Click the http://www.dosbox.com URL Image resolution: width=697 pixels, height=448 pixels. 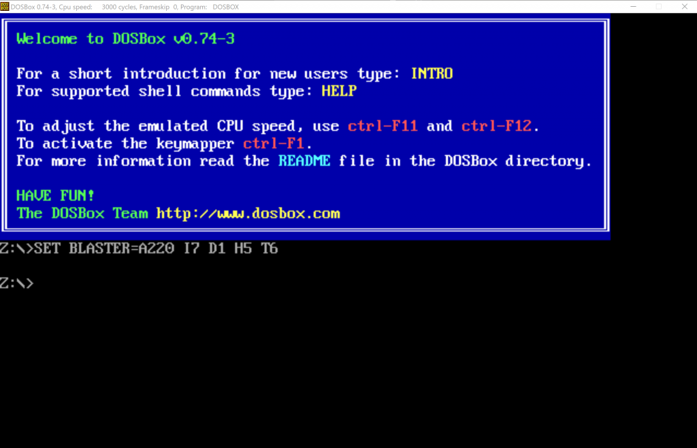(x=248, y=214)
